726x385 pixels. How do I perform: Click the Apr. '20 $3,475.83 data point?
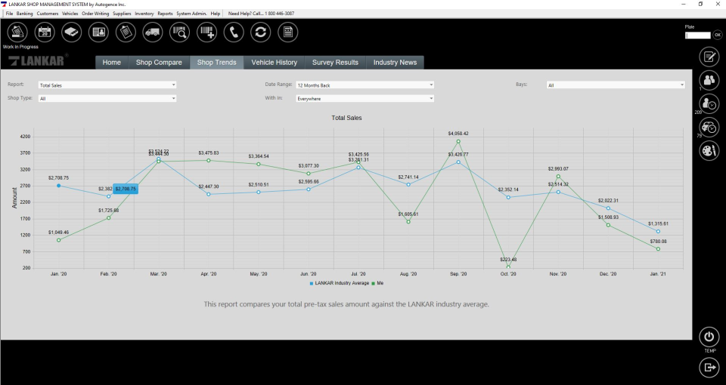(x=209, y=160)
